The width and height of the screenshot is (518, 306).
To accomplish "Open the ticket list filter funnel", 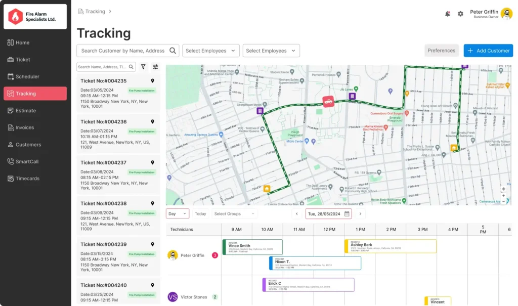I will tap(143, 67).
